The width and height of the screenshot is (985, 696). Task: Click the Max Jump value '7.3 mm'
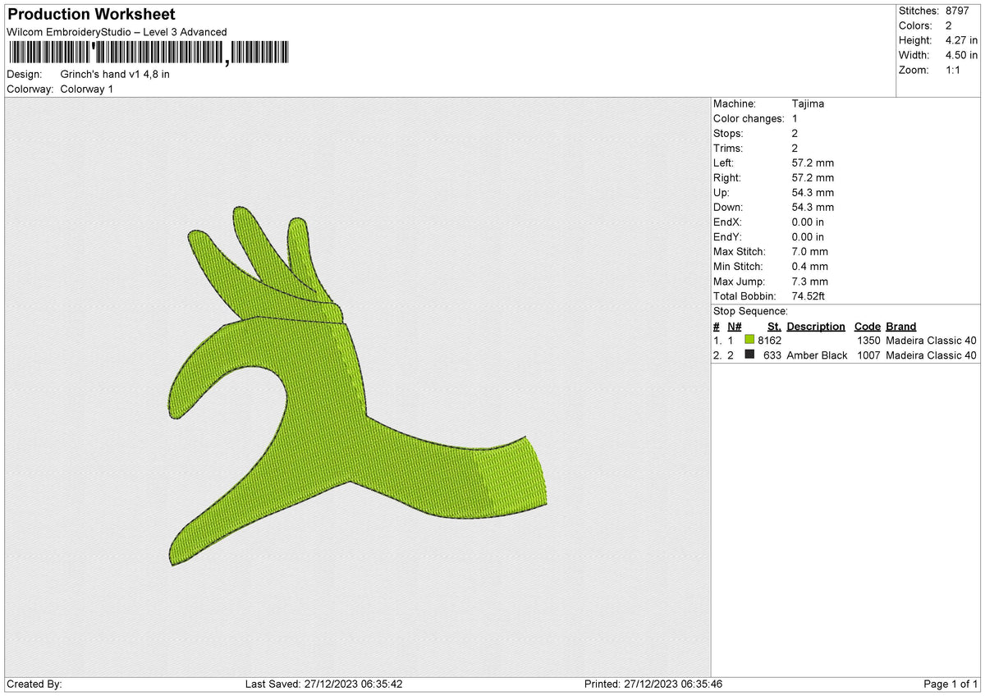click(x=810, y=281)
